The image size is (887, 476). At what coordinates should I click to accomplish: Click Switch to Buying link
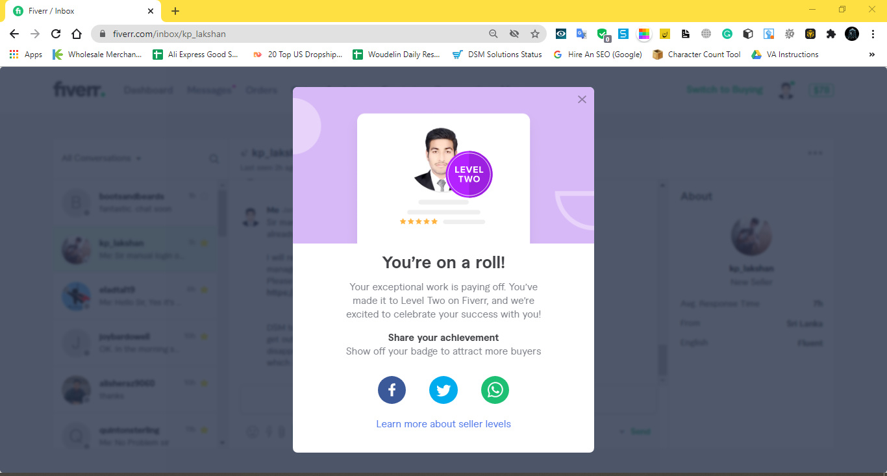tap(725, 90)
